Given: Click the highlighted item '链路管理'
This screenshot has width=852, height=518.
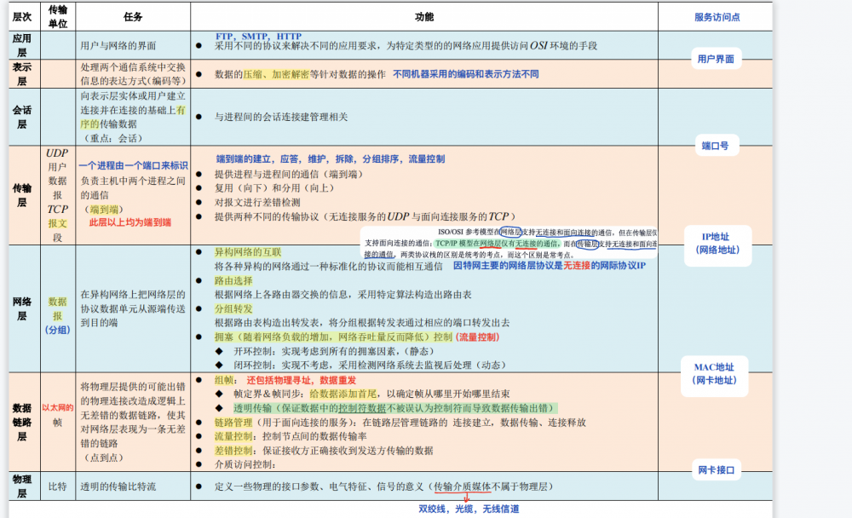Looking at the screenshot, I should click(233, 423).
